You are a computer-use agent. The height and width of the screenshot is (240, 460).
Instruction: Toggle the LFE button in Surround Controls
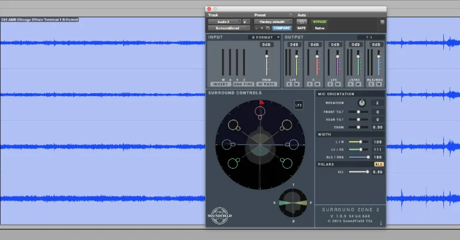pyautogui.click(x=298, y=105)
